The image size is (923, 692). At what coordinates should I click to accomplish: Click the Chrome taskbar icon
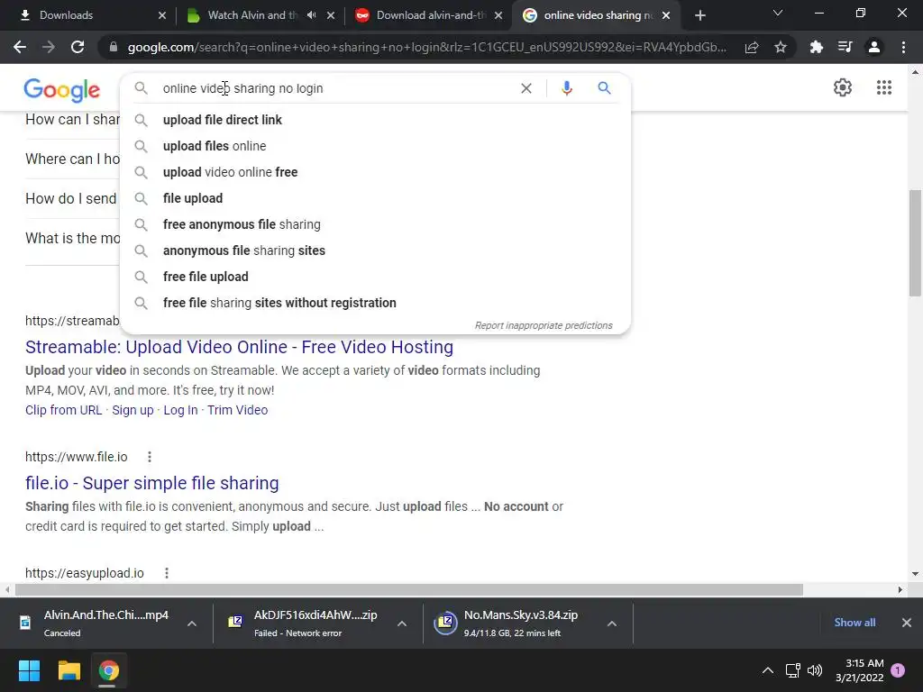108,670
